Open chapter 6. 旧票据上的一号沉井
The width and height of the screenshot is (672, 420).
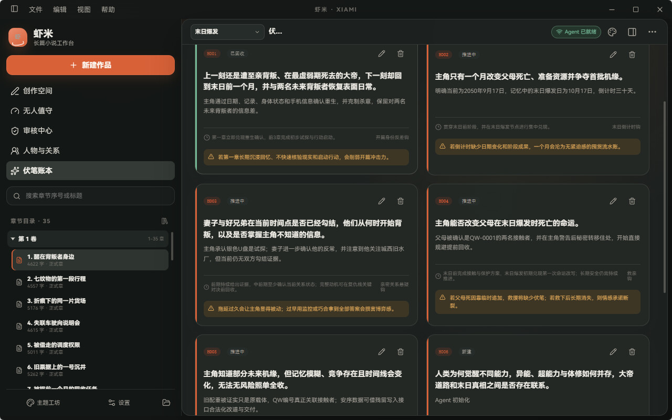coord(90,370)
